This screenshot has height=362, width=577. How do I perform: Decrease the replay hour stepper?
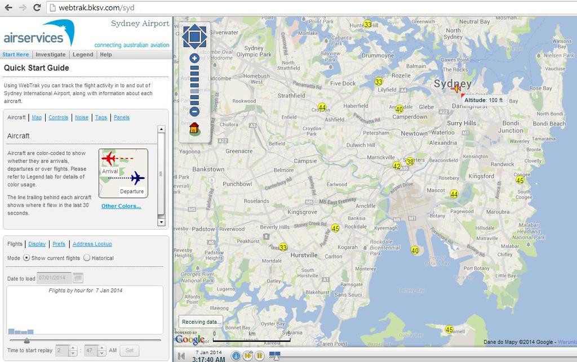[73, 353]
